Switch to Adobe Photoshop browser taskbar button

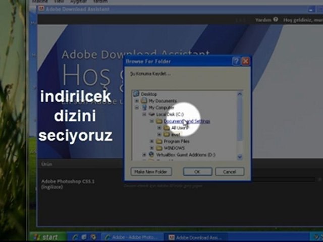pyautogui.click(x=133, y=237)
